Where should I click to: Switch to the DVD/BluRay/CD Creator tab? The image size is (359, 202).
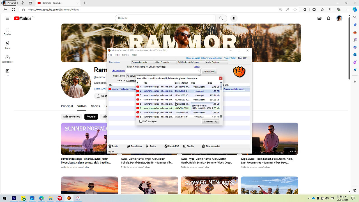[x=191, y=62]
